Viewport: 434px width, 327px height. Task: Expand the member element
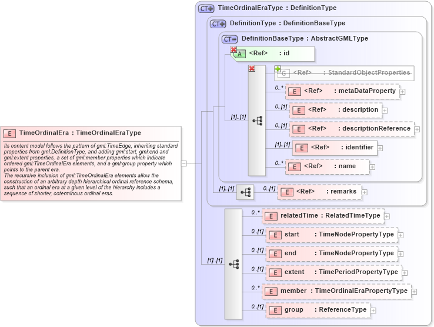click(x=414, y=292)
